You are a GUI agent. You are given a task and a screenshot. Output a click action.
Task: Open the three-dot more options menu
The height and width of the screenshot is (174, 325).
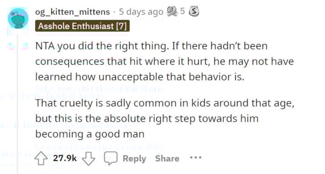click(196, 158)
